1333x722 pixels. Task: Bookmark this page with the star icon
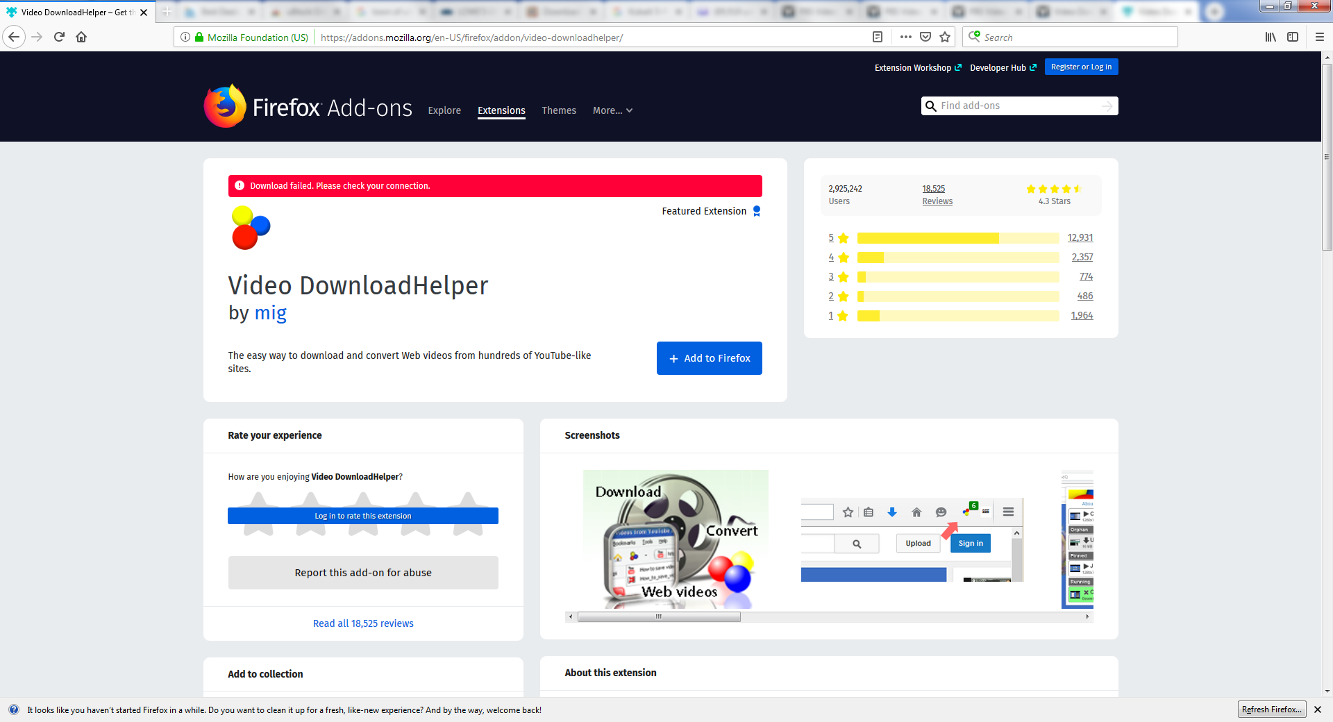(945, 37)
